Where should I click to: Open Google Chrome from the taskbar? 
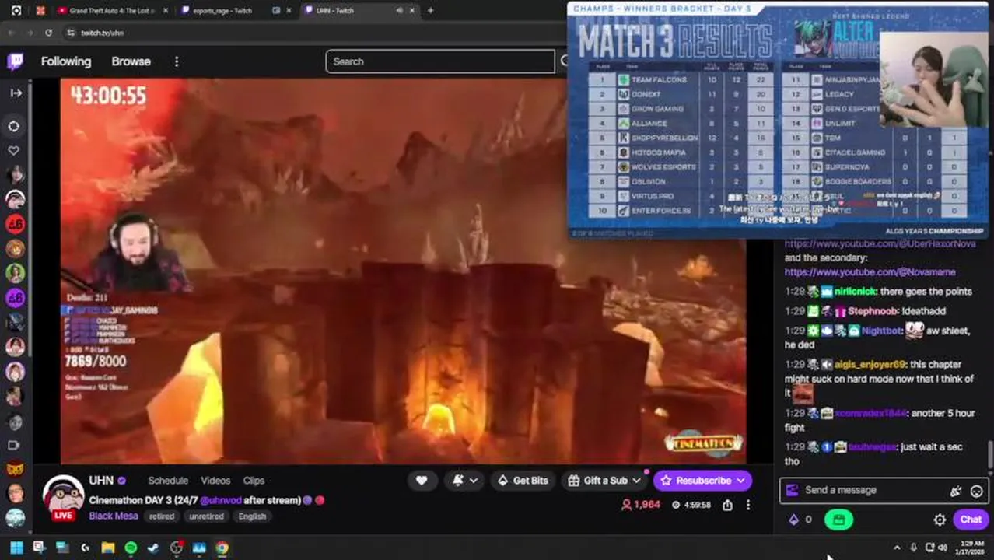click(x=222, y=548)
